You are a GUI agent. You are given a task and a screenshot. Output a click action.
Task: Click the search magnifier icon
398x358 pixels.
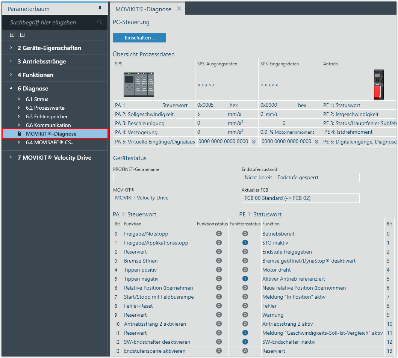pyautogui.click(x=100, y=22)
